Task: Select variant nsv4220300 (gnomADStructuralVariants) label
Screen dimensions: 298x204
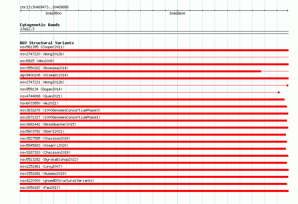Action: click(x=57, y=181)
